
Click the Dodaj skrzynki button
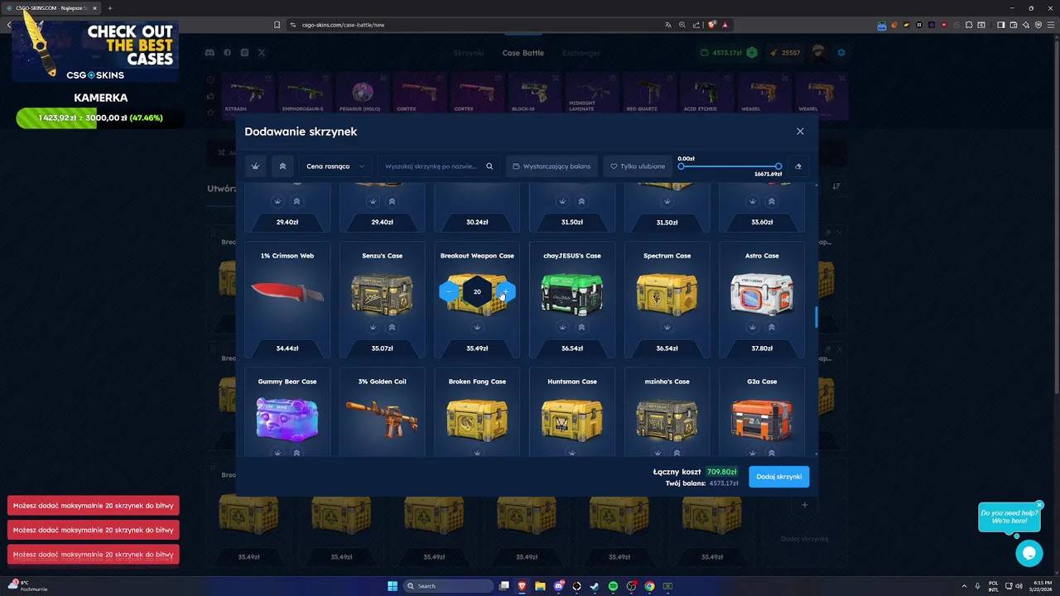pyautogui.click(x=779, y=477)
